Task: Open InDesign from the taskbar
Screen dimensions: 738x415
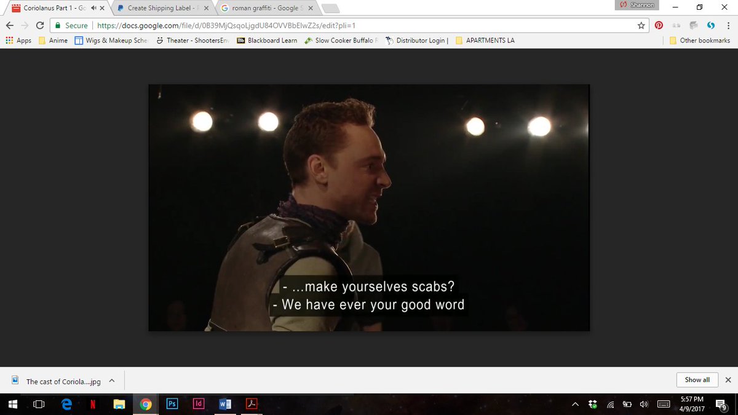Action: tap(199, 404)
